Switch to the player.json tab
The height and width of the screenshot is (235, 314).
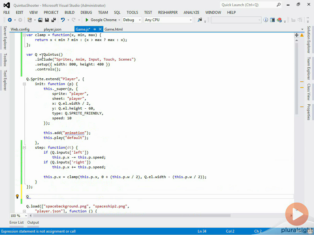click(x=52, y=29)
